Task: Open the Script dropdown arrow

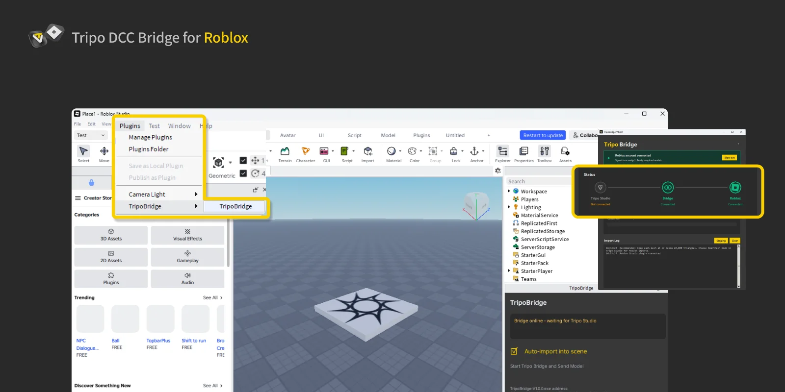Action: [353, 151]
